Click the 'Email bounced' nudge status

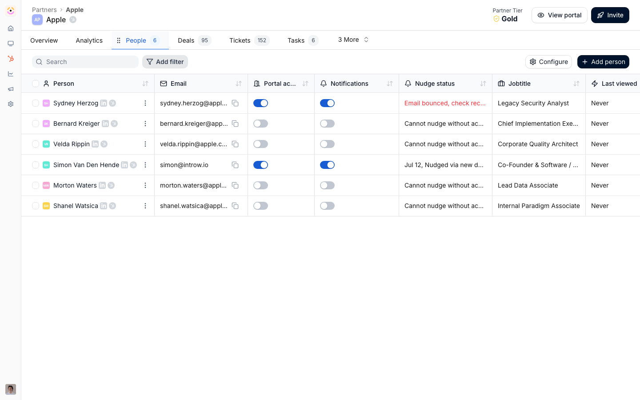(x=445, y=103)
